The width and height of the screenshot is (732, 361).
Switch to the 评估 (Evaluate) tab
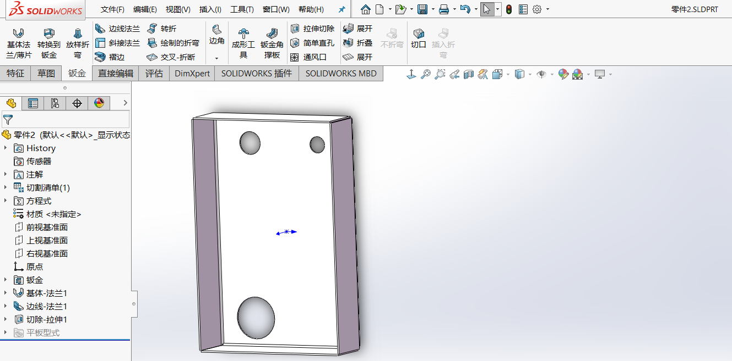tap(154, 73)
